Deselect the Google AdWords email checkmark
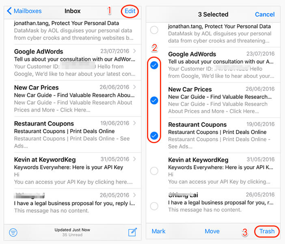 coord(154,65)
